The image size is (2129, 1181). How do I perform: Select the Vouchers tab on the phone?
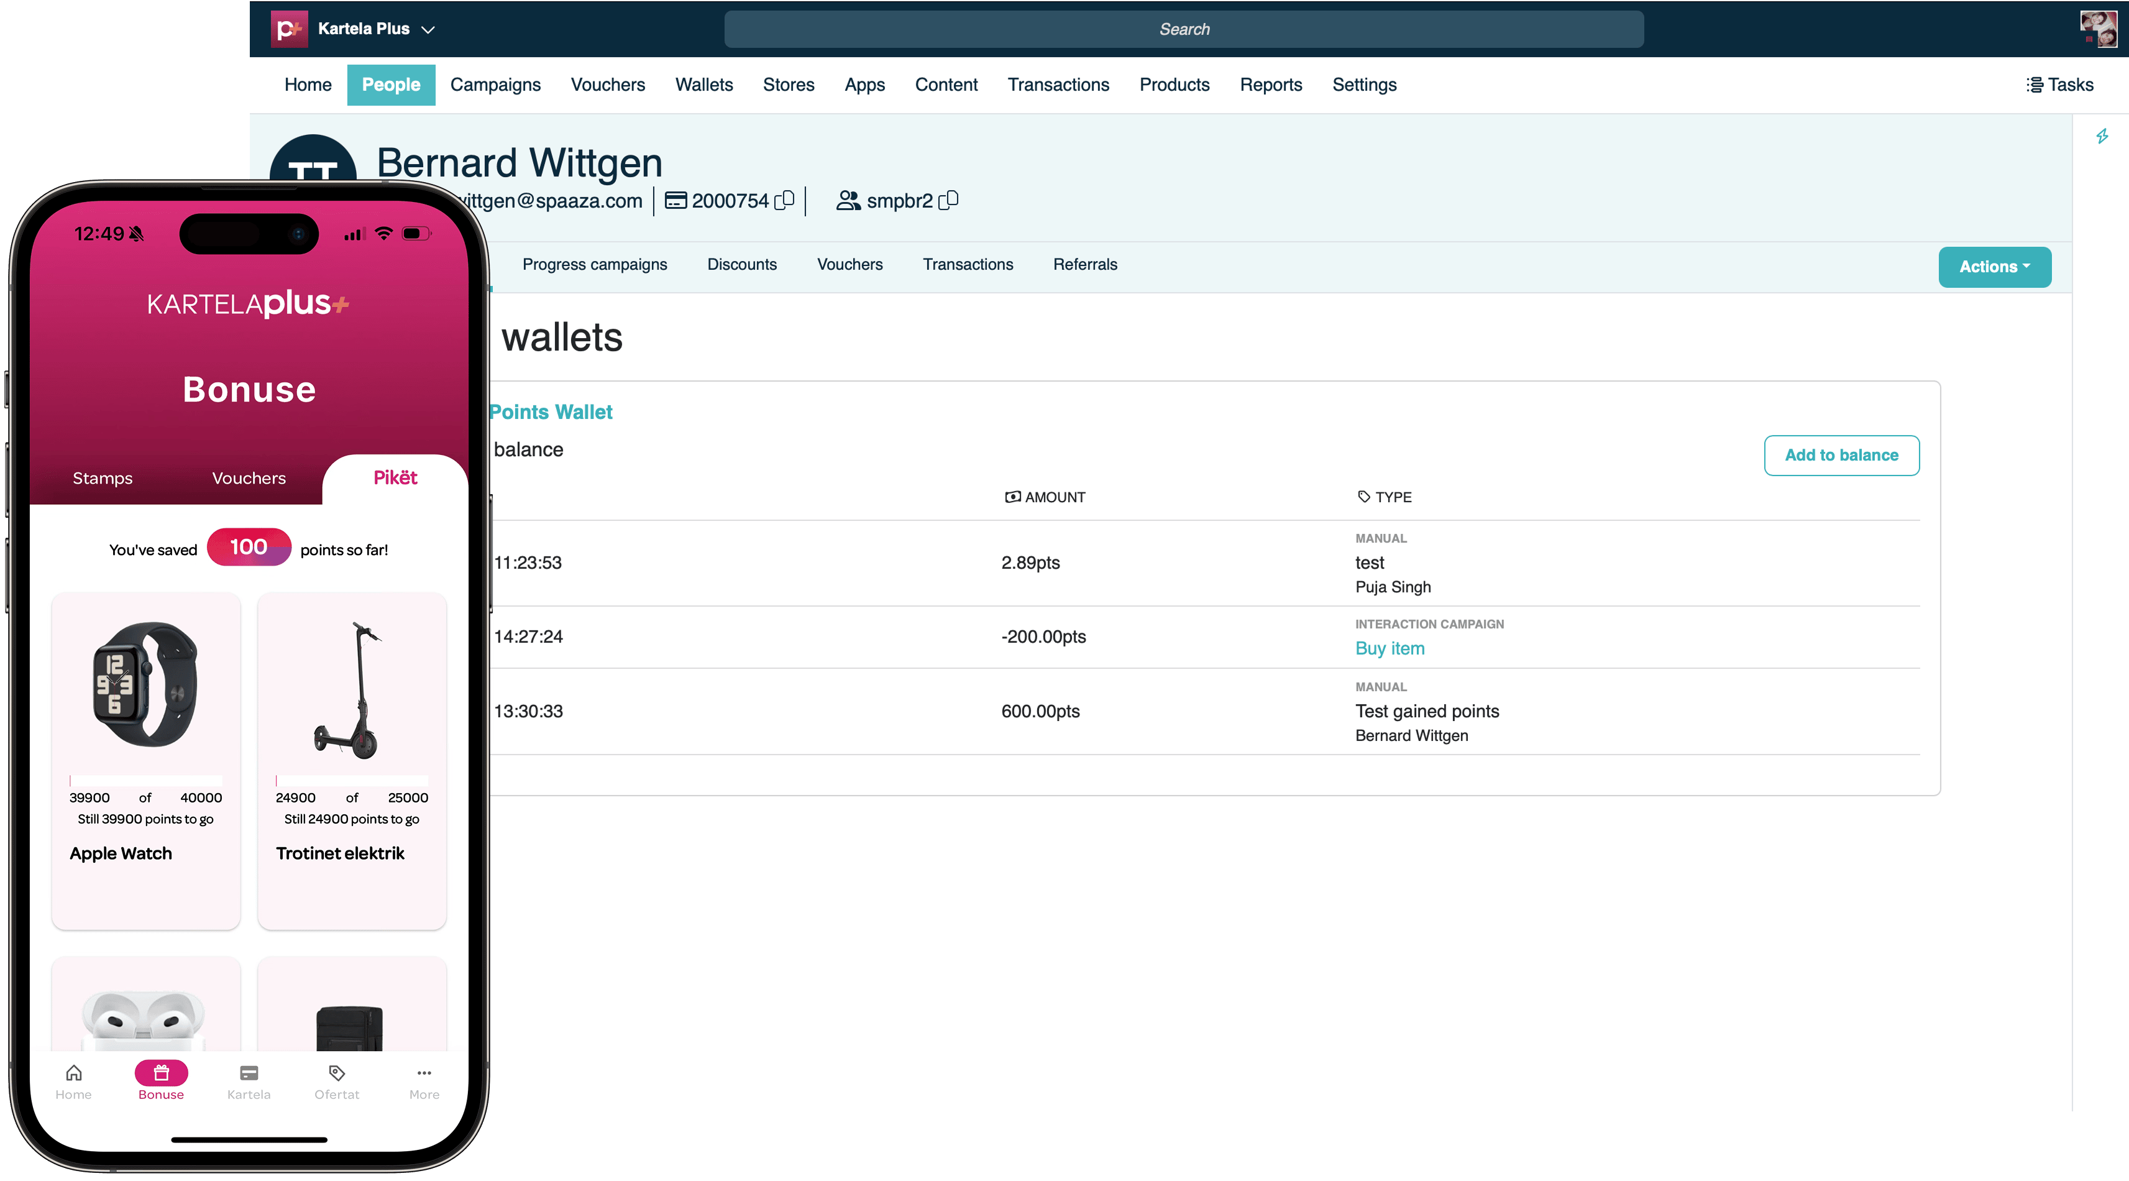coord(249,478)
